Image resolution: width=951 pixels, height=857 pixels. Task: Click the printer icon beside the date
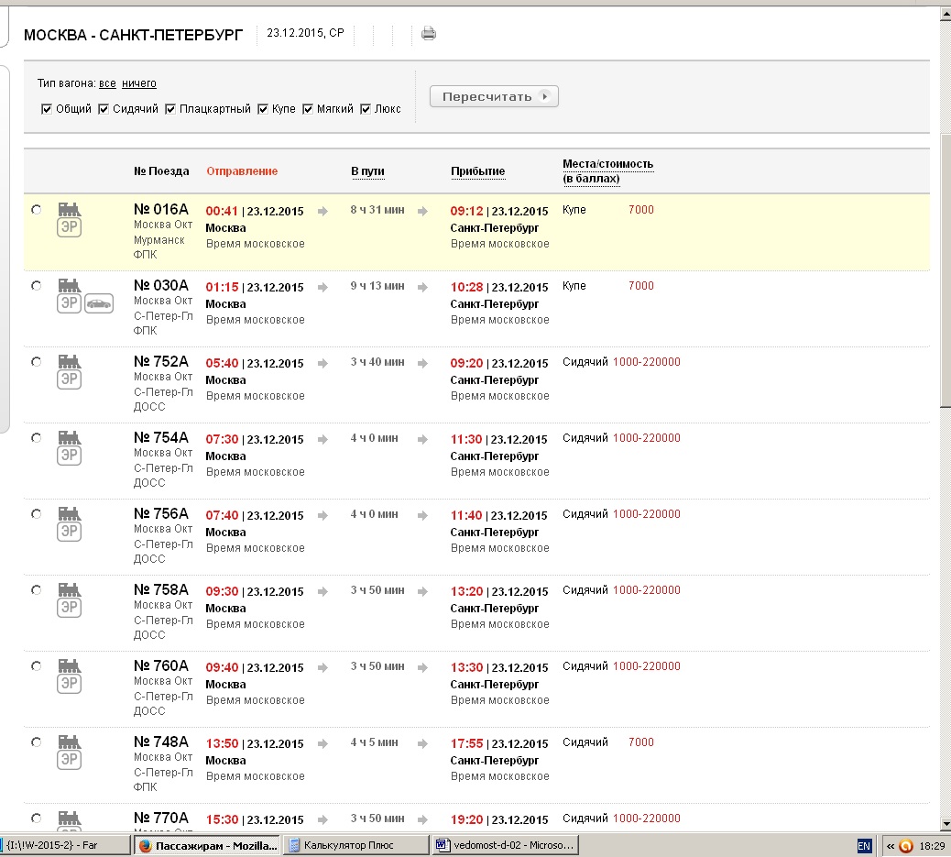pos(428,34)
